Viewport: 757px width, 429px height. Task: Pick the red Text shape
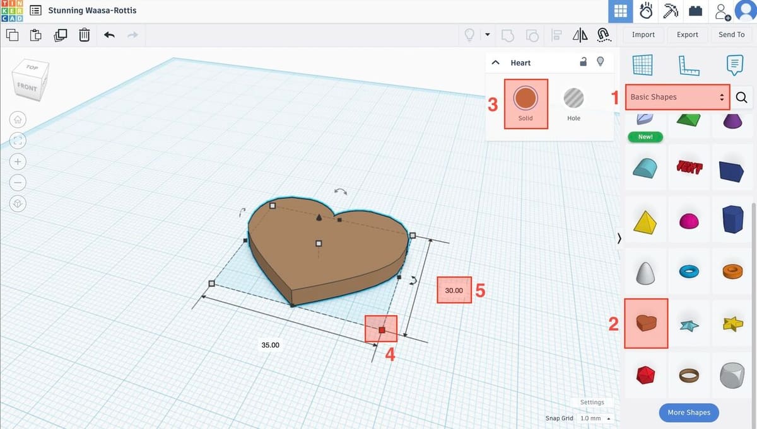tap(688, 168)
